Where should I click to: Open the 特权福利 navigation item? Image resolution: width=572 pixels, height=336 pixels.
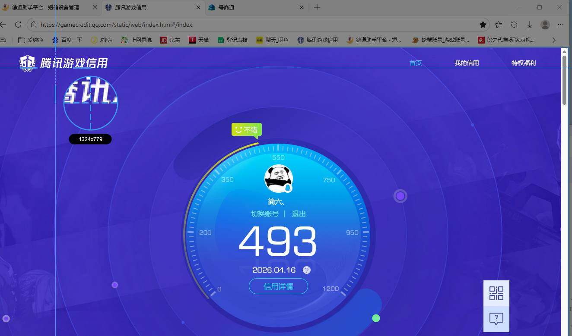tap(524, 63)
